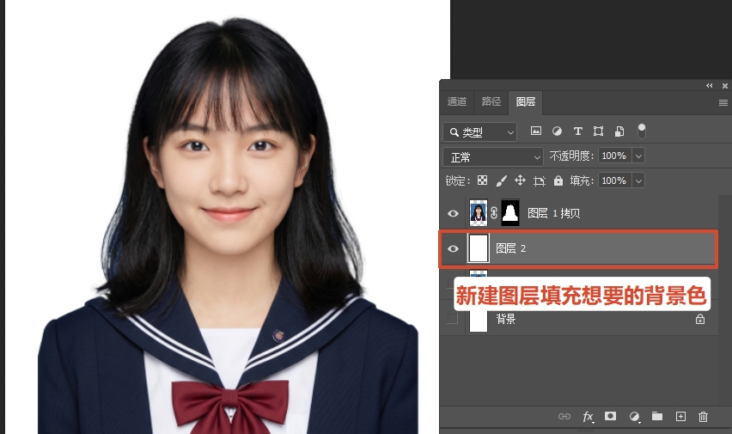Filter by type layers icon

click(578, 131)
